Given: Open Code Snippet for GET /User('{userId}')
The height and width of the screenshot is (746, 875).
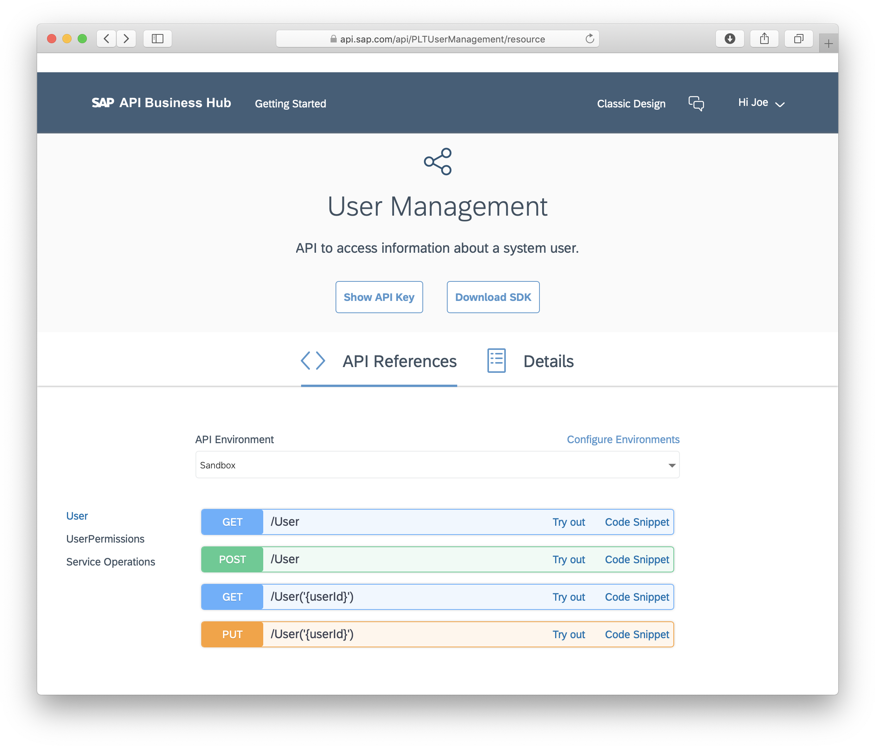Looking at the screenshot, I should coord(637,597).
